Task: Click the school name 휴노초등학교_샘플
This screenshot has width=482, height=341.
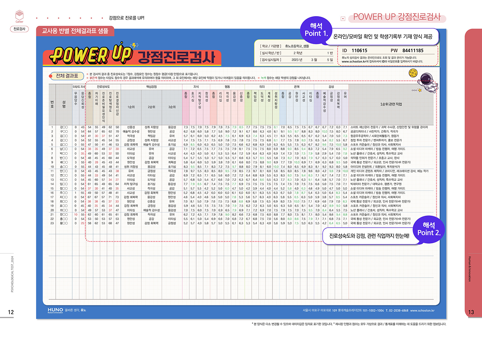Action: pos(297,45)
